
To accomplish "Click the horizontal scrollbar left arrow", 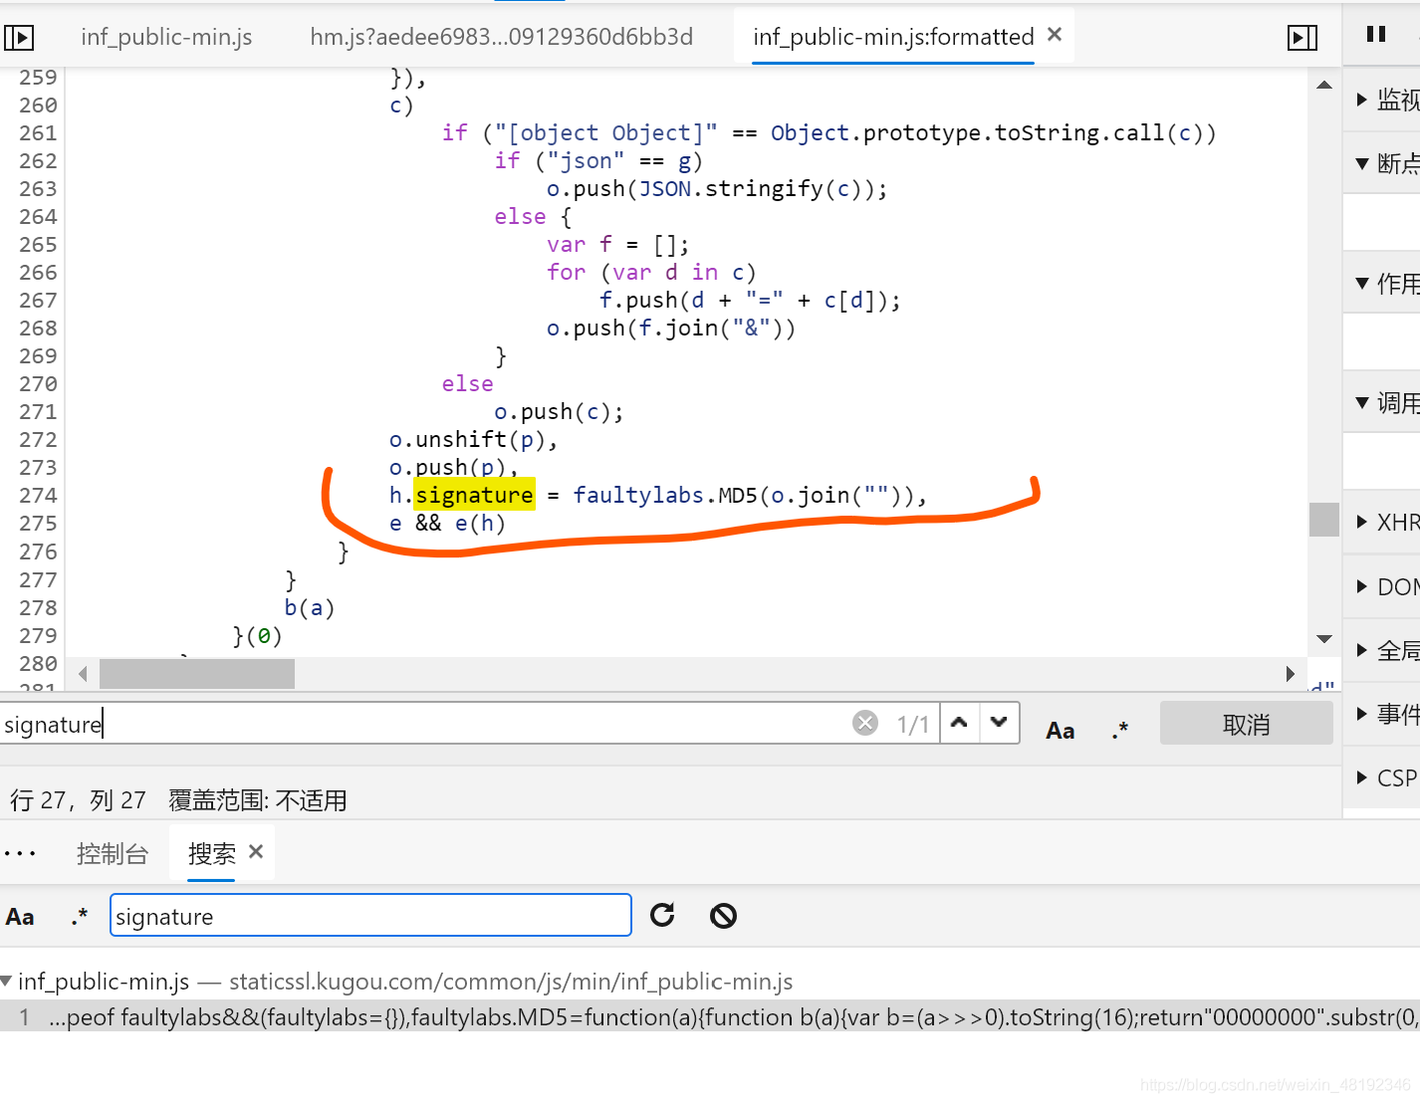I will pos(83,674).
